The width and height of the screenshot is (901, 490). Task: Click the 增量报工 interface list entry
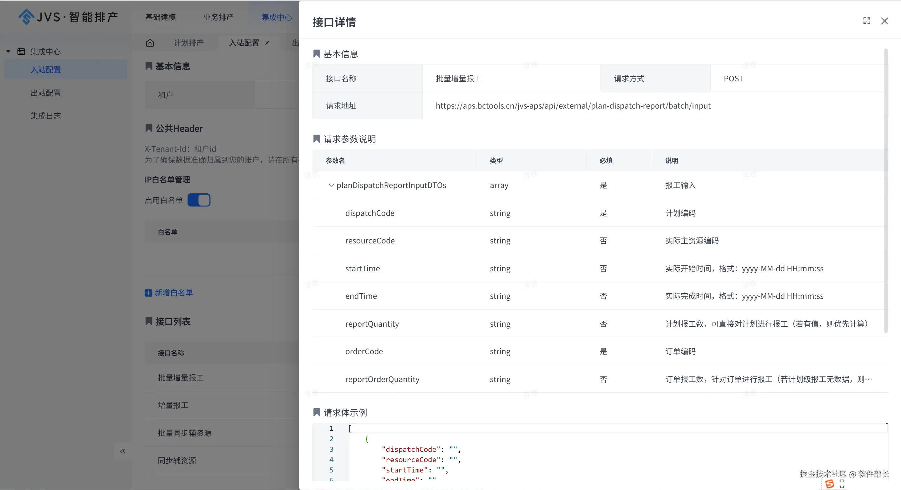tap(173, 405)
